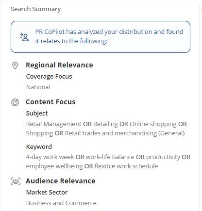Click the Regional Relevance location pin icon
This screenshot has height=211, width=202.
pyautogui.click(x=15, y=65)
